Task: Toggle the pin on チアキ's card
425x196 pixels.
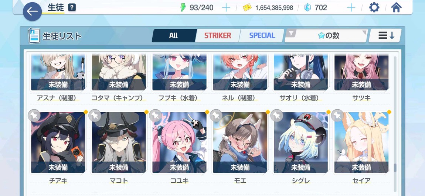Action: pos(34,116)
